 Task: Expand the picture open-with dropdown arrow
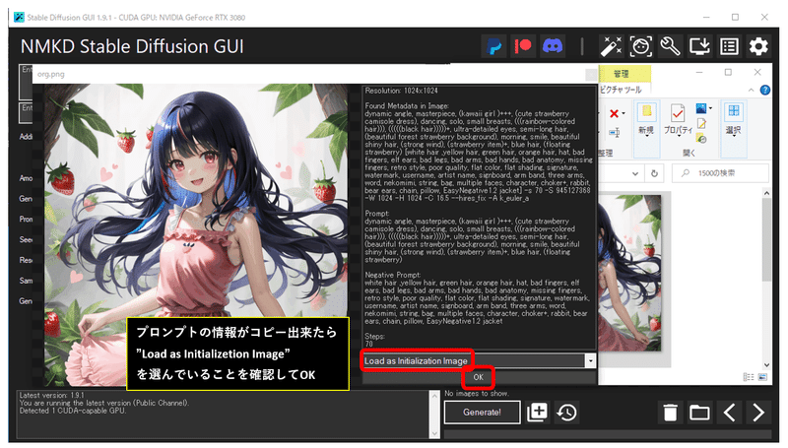point(710,108)
